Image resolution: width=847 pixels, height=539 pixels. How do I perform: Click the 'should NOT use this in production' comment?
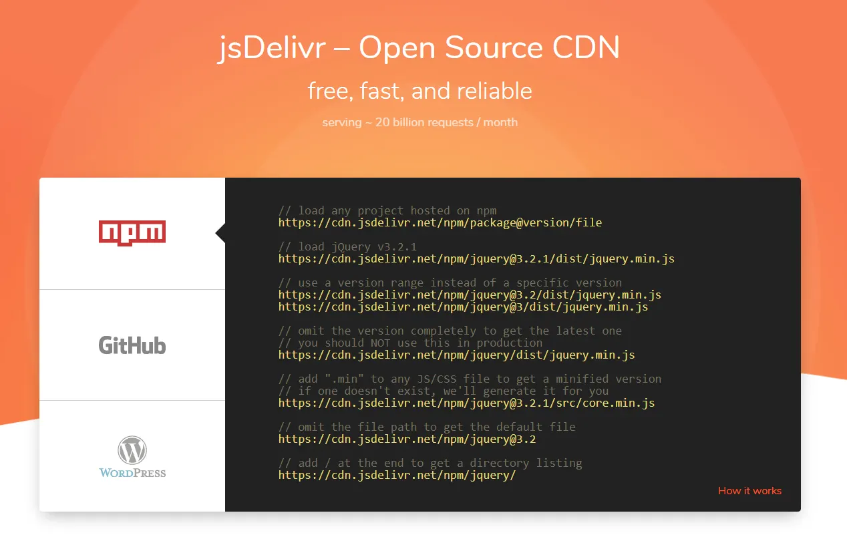coord(410,343)
